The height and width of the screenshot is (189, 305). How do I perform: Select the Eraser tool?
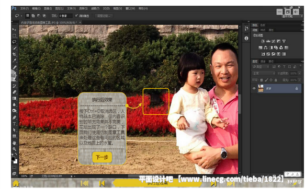pos(14,92)
